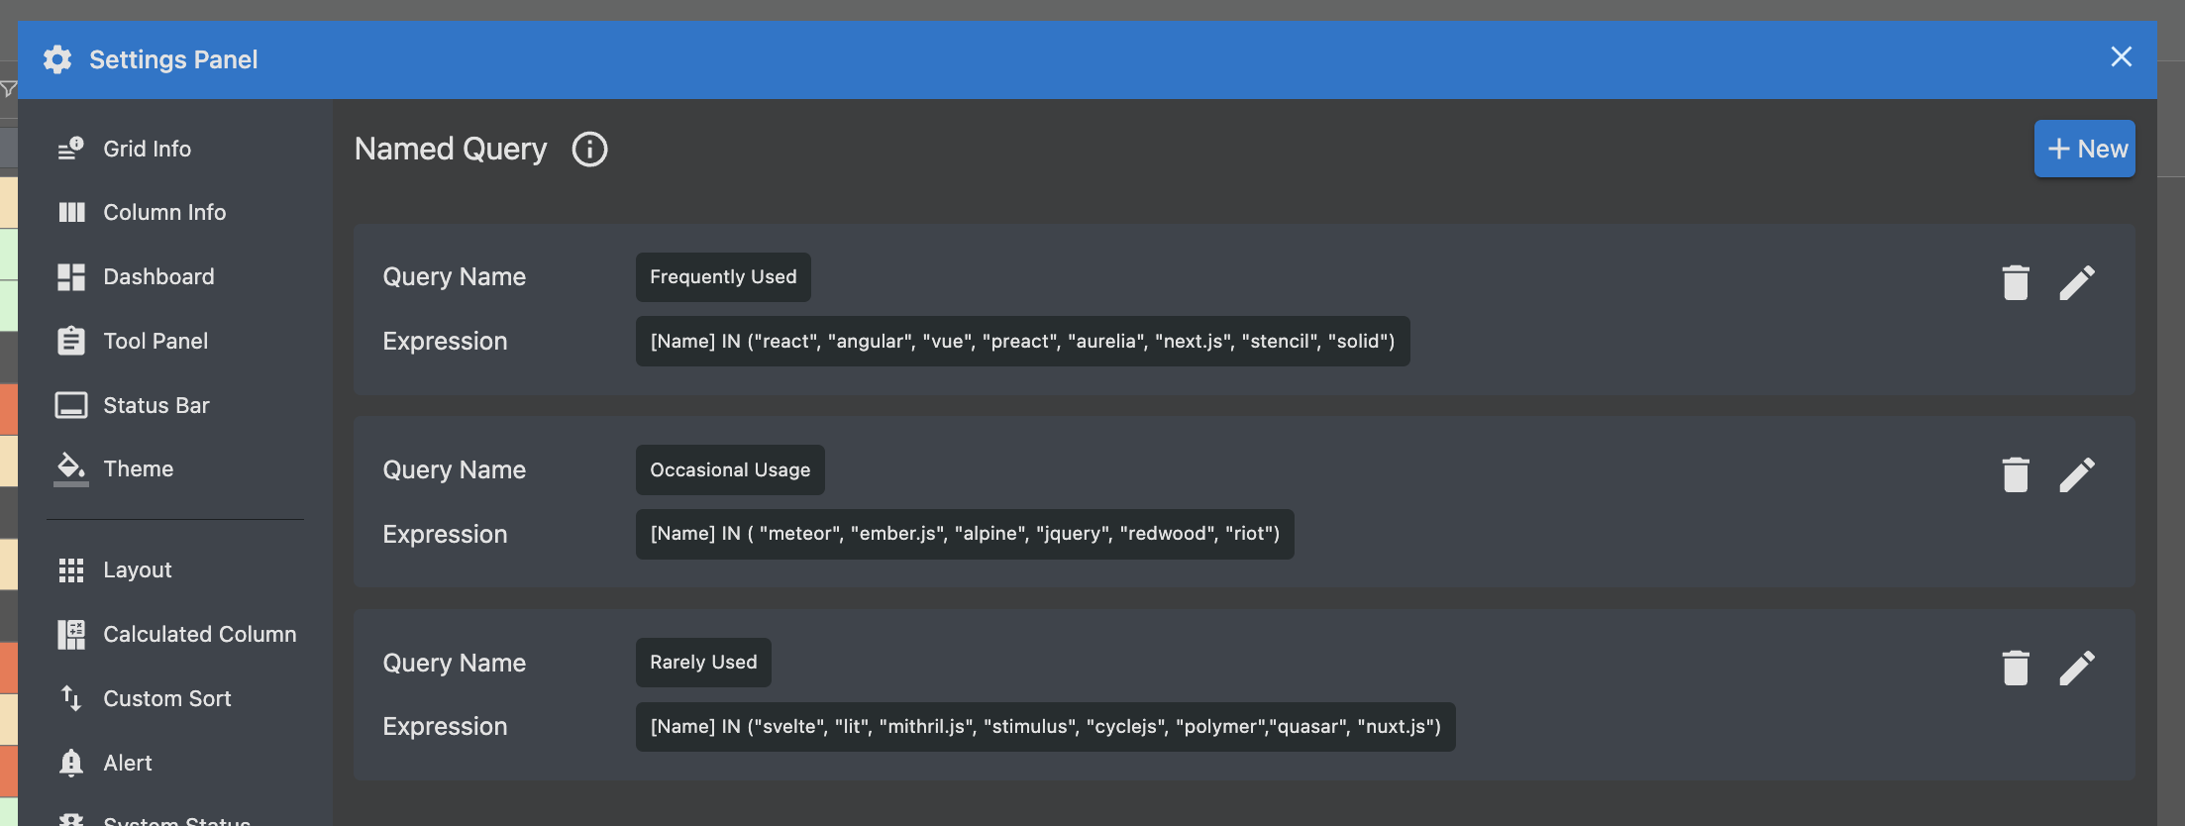Image resolution: width=2185 pixels, height=826 pixels.
Task: Open the Dashboard settings
Action: point(158,276)
